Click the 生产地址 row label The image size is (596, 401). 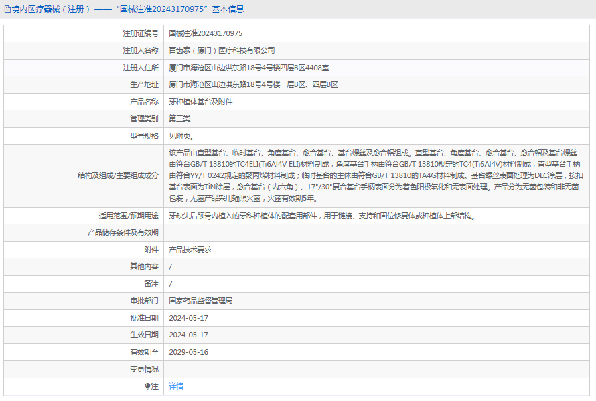144,84
